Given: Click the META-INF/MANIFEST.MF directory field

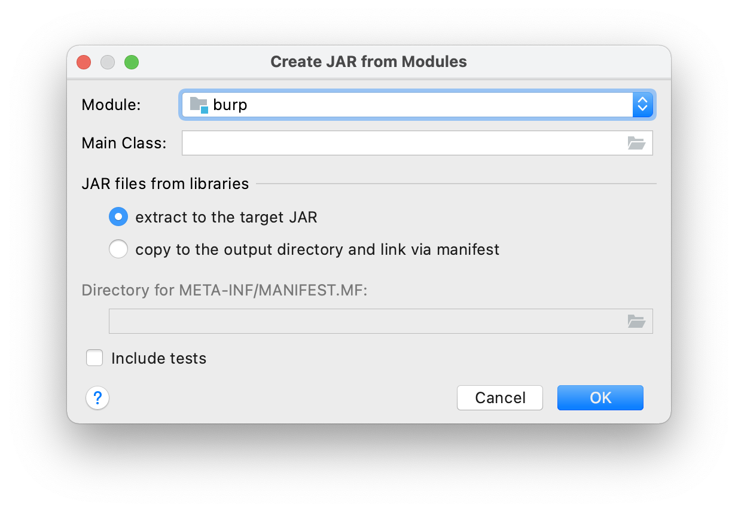Looking at the screenshot, I should 366,321.
